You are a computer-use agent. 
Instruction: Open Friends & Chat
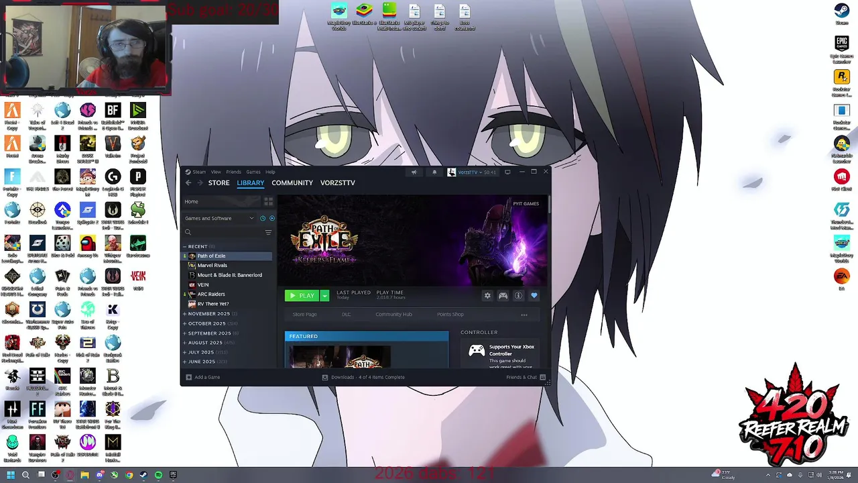coord(526,377)
